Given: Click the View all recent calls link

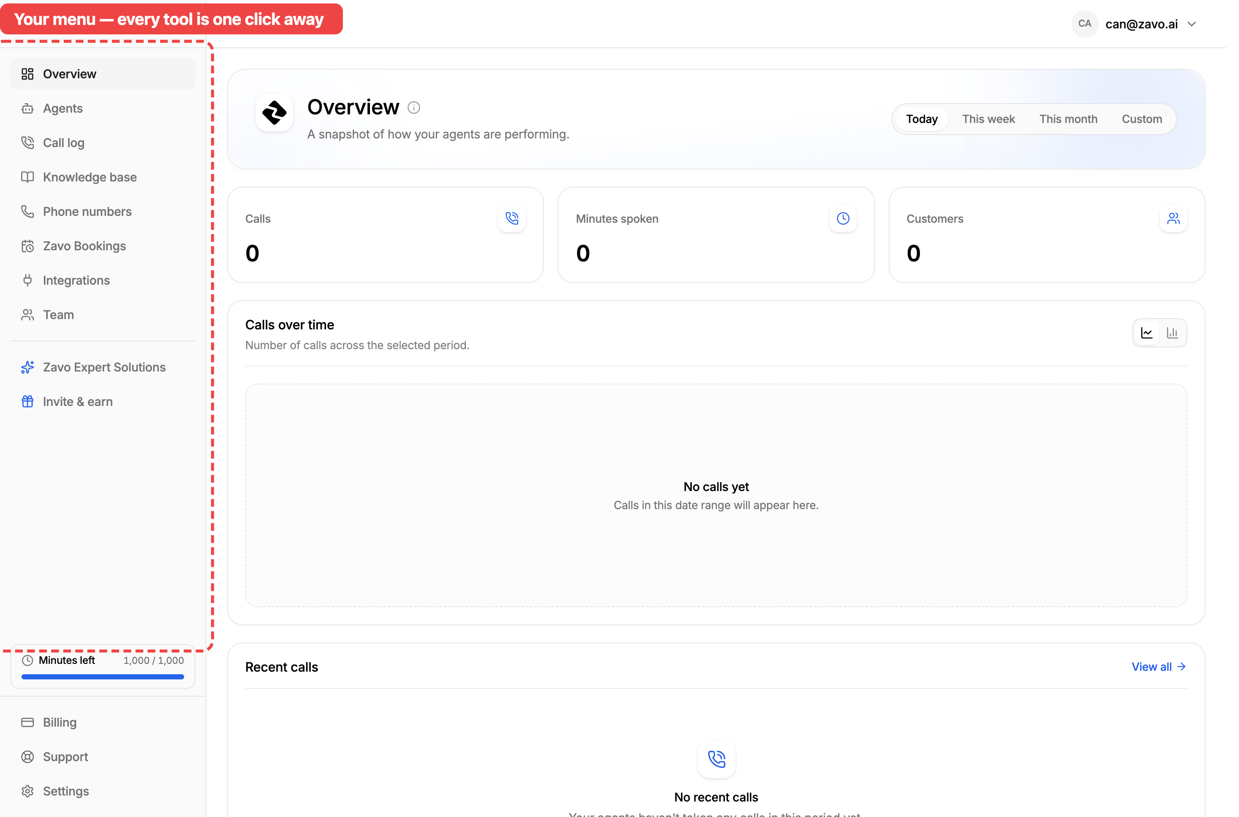Looking at the screenshot, I should [x=1159, y=667].
